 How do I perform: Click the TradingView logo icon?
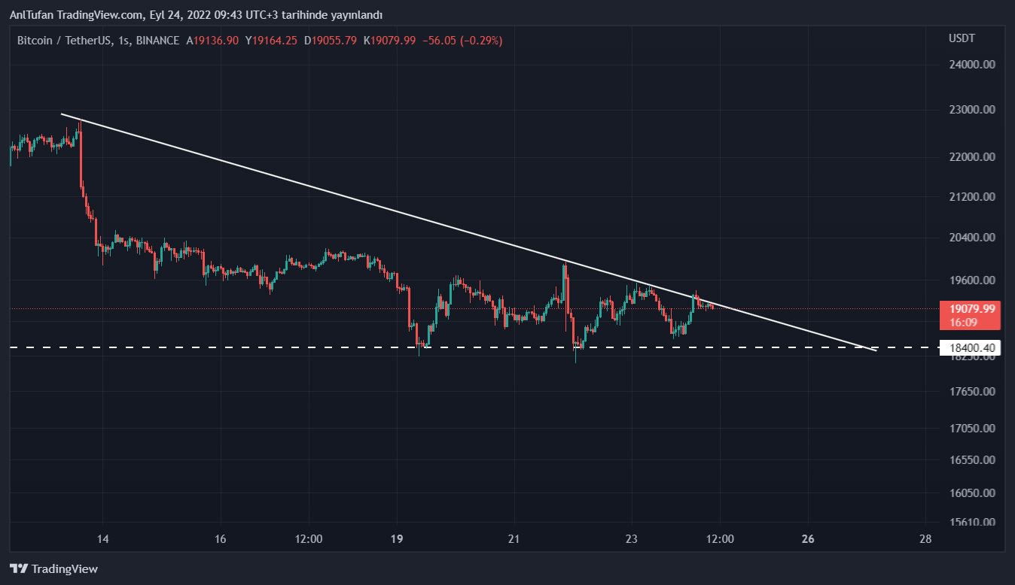(19, 569)
